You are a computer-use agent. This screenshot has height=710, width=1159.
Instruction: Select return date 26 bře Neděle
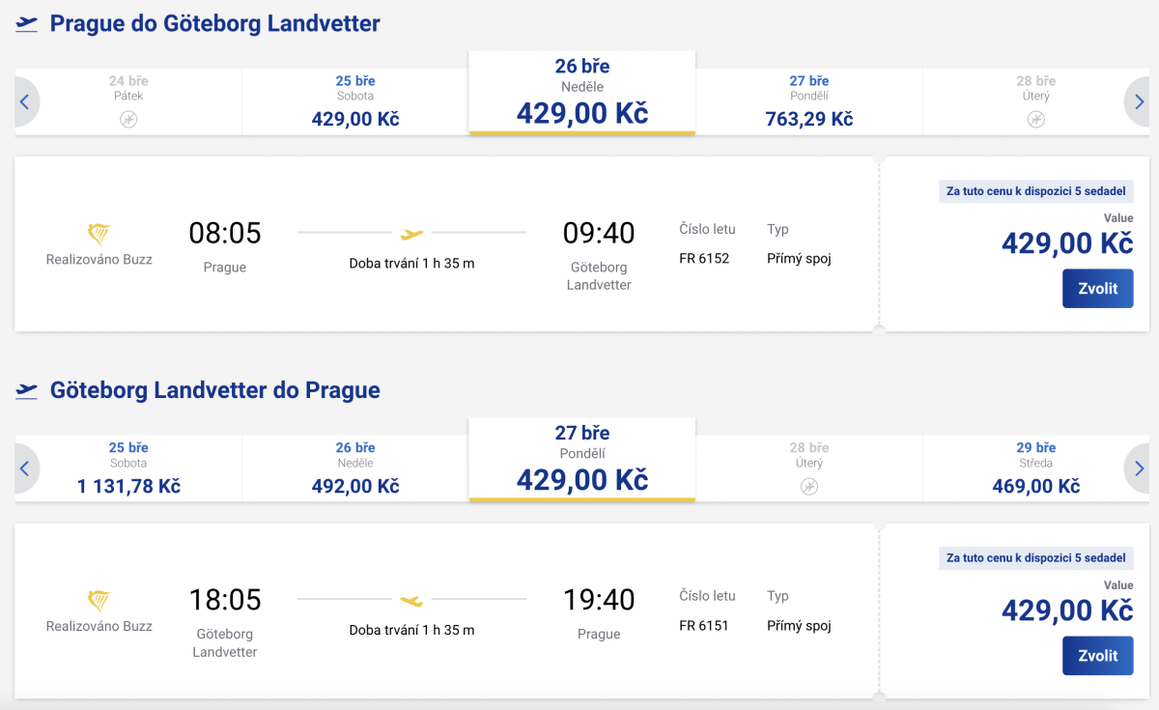point(355,469)
